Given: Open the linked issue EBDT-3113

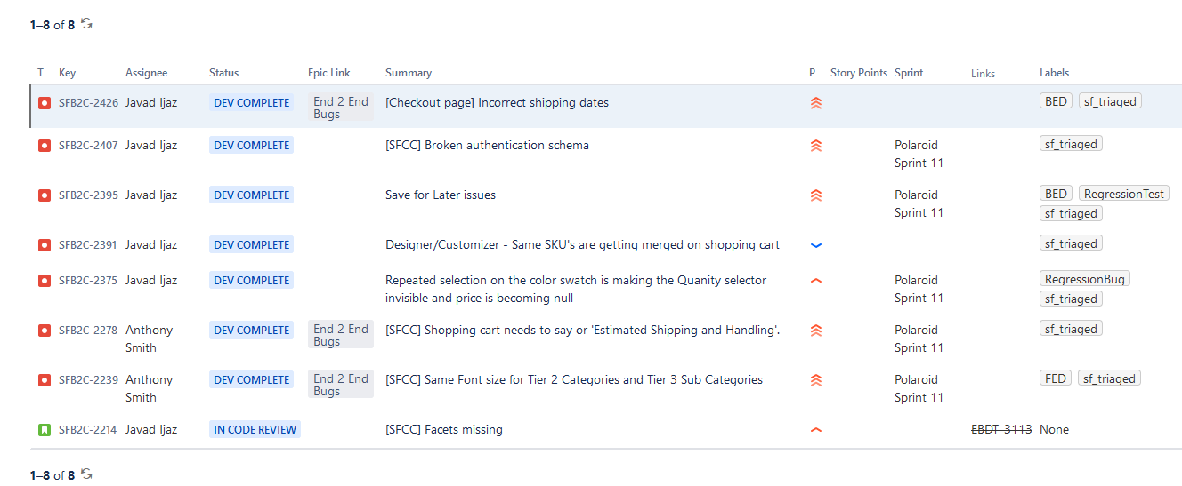Looking at the screenshot, I should pos(1000,430).
